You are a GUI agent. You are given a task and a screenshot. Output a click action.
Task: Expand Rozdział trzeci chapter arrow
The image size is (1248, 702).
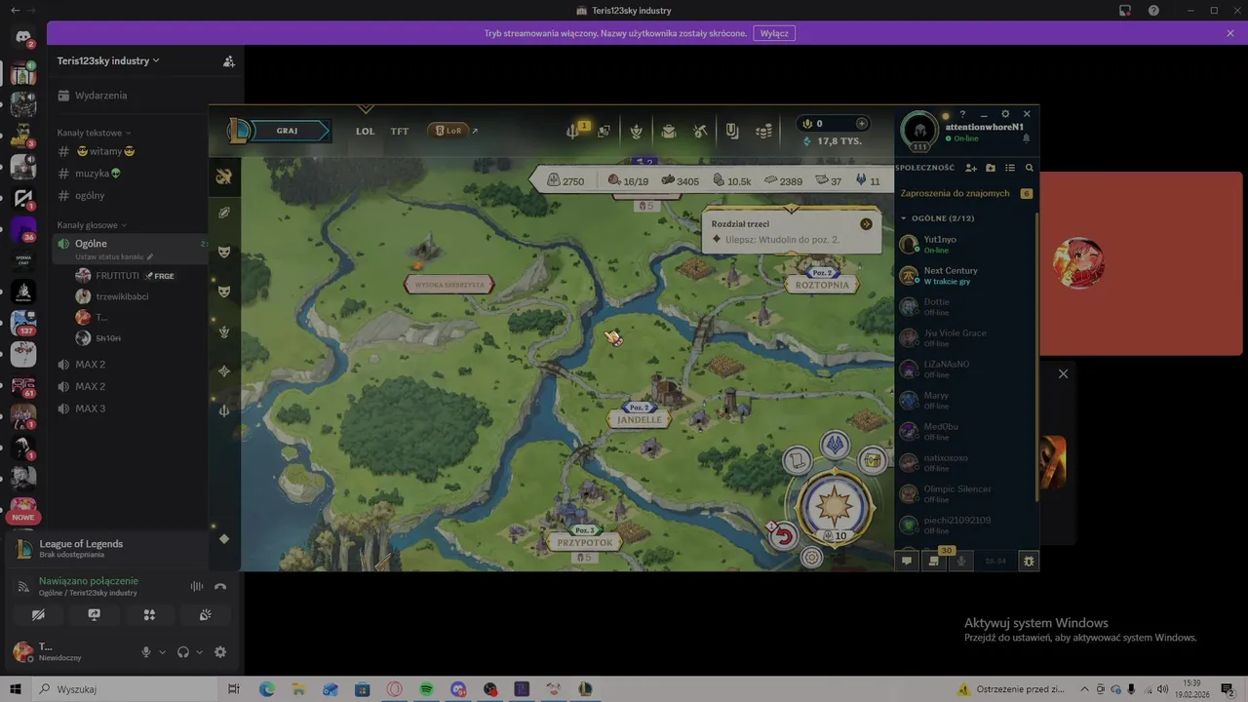[x=866, y=224]
